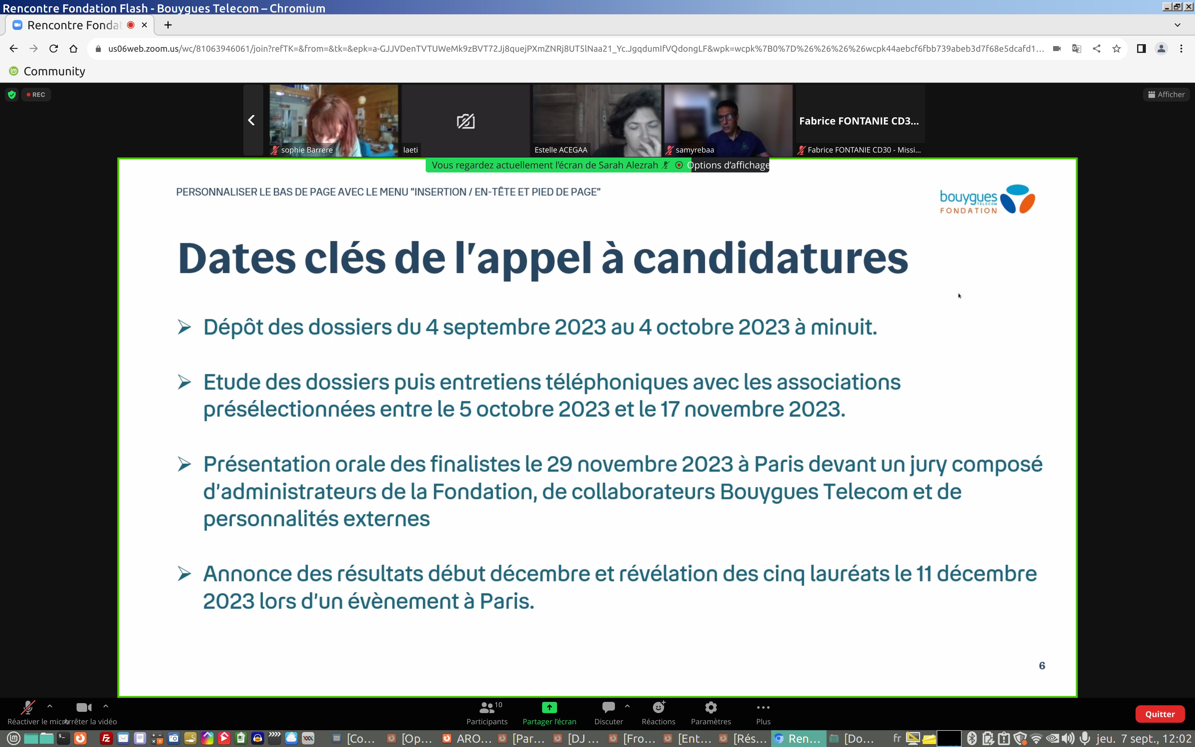Viewport: 1195px width, 747px height.
Task: Expand the microphone options arrow
Action: point(50,706)
